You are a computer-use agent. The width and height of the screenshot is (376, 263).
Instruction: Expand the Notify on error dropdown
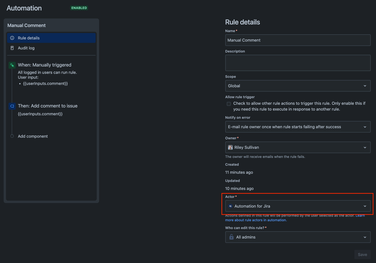pos(298,127)
